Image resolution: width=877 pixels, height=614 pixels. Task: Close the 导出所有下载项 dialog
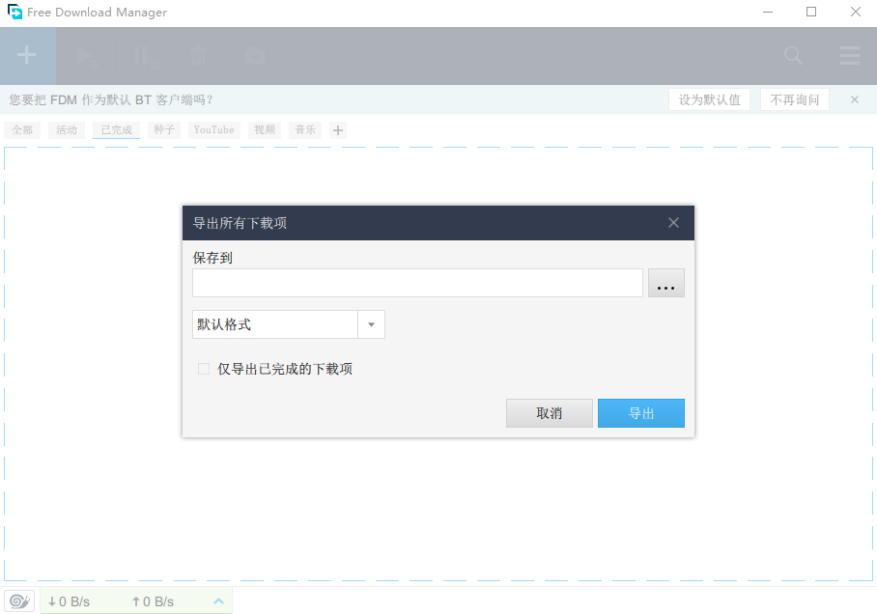[673, 223]
